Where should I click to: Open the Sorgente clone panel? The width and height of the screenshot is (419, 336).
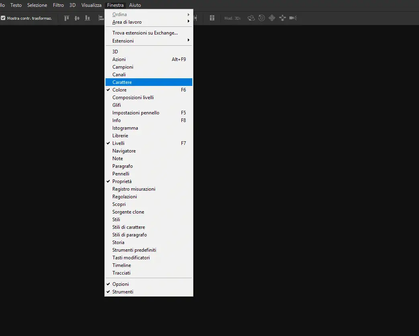(x=149, y=212)
